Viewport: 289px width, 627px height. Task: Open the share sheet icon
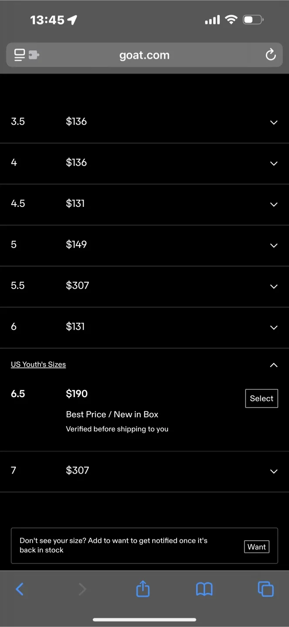(x=143, y=589)
